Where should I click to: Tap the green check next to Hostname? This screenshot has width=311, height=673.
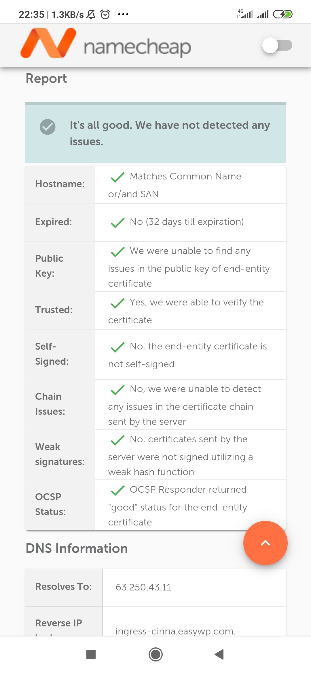(117, 177)
